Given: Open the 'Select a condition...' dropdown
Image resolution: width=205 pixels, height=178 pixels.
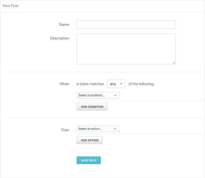Looking at the screenshot, I should (x=98, y=95).
